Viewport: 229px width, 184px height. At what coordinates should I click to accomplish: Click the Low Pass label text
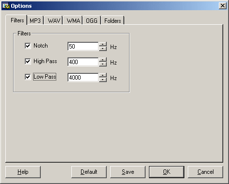pos(45,77)
